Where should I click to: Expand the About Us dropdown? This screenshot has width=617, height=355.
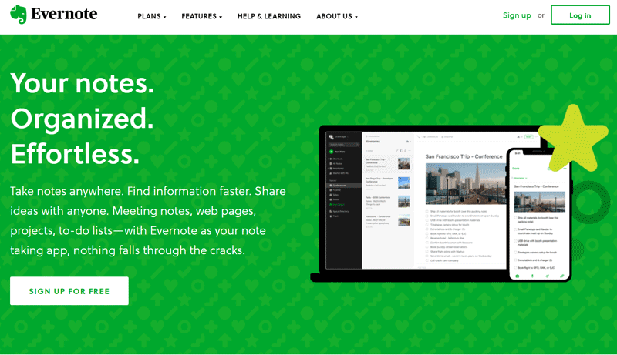pos(337,16)
